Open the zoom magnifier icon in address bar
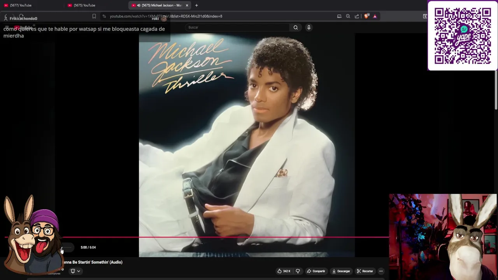This screenshot has width=498, height=280. point(348,16)
